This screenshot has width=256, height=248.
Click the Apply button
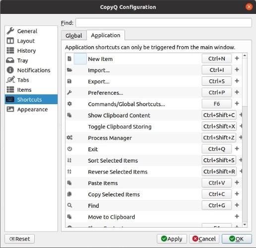[x=172, y=239]
